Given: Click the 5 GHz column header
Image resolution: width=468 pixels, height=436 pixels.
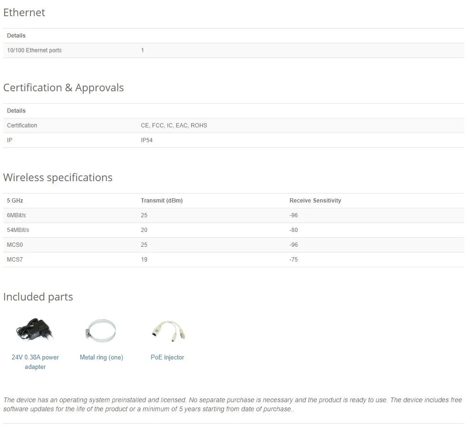Looking at the screenshot, I should point(15,201).
